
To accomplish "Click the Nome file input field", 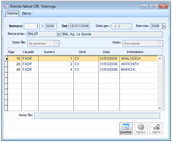I will [x=97, y=116].
